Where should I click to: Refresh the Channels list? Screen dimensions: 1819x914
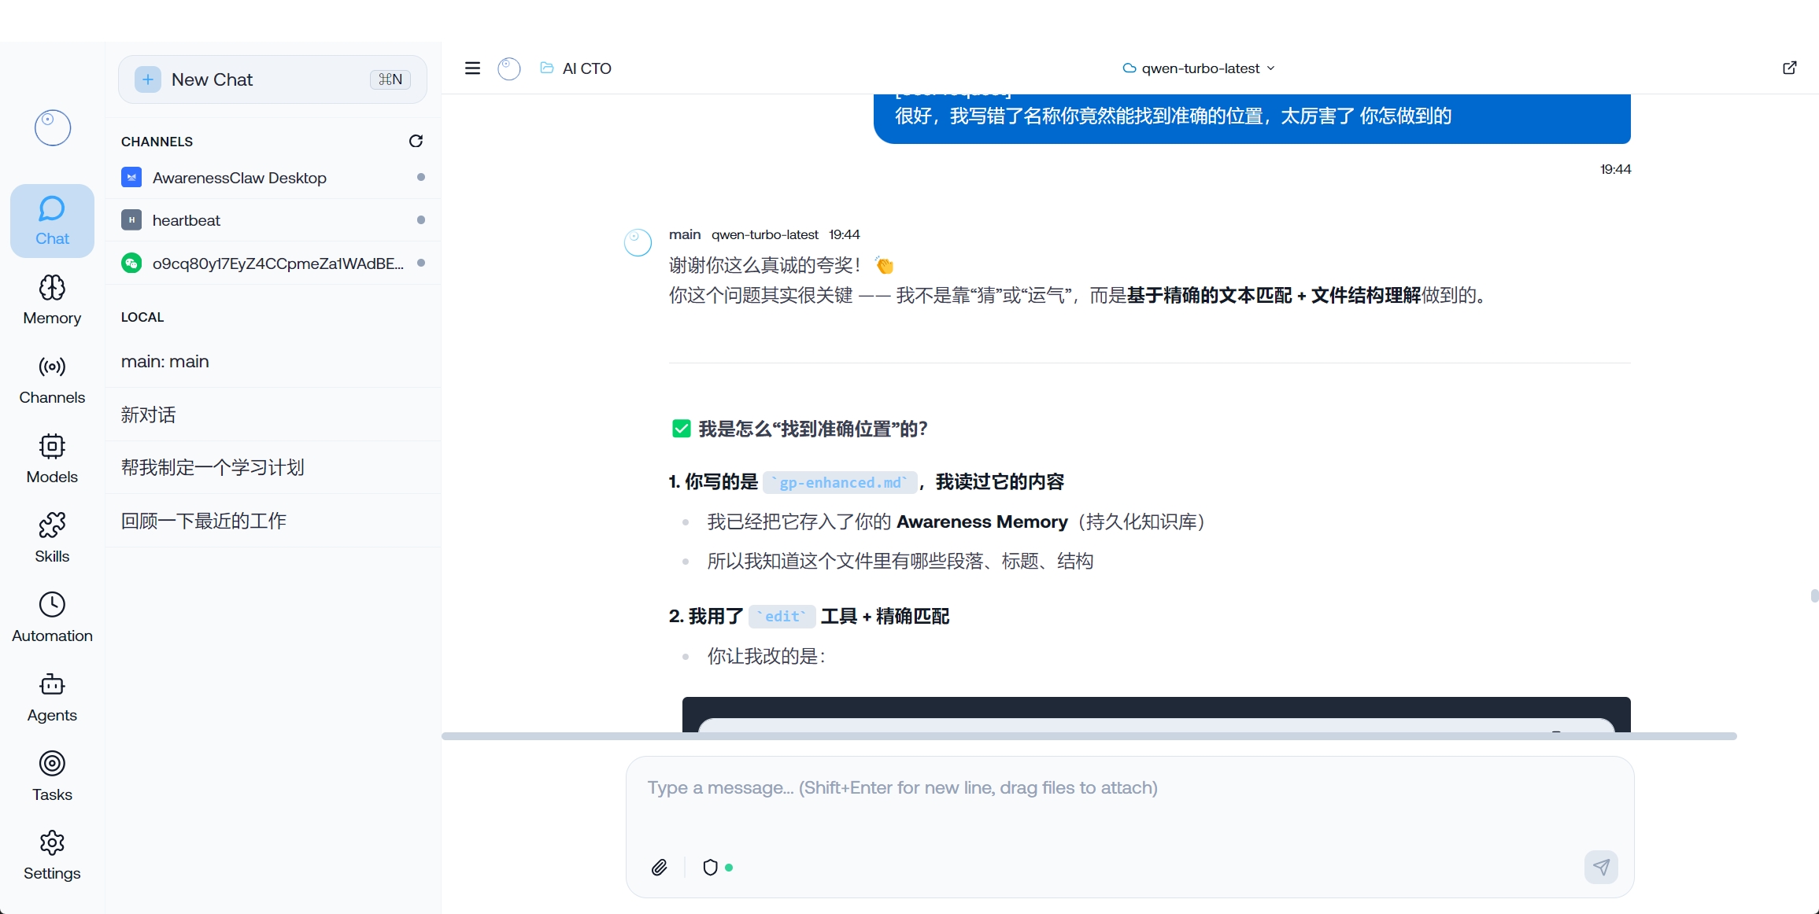(416, 141)
